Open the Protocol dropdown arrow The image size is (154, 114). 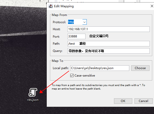pos(84,22)
